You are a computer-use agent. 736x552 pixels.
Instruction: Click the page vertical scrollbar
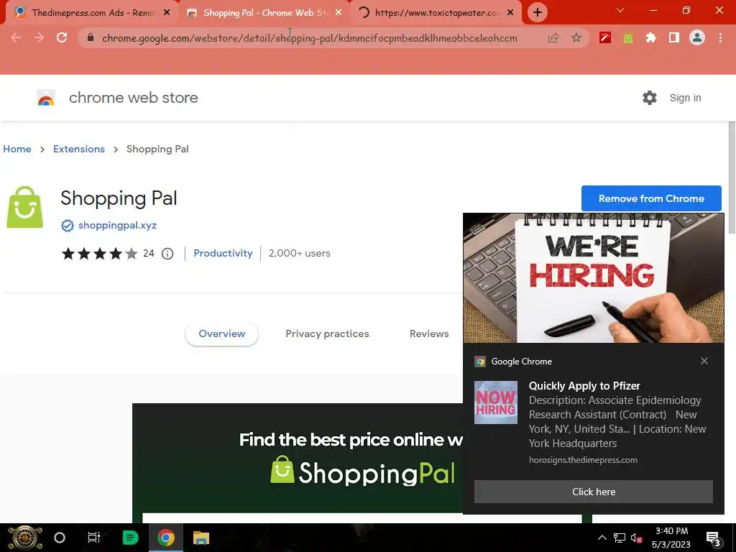pos(732,178)
